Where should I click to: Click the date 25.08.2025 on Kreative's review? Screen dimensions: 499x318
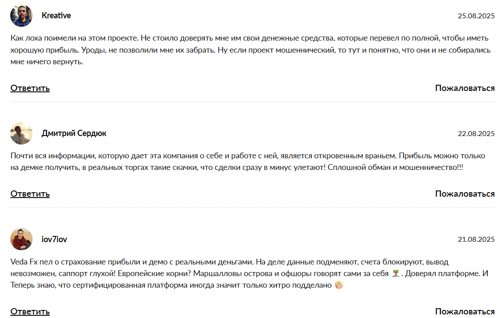coord(475,15)
